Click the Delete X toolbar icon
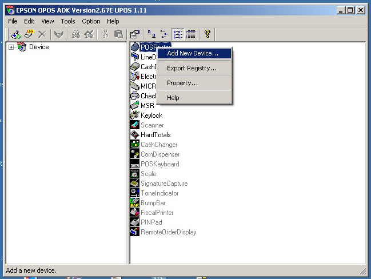Viewport: 371px width, 279px height. coord(42,34)
